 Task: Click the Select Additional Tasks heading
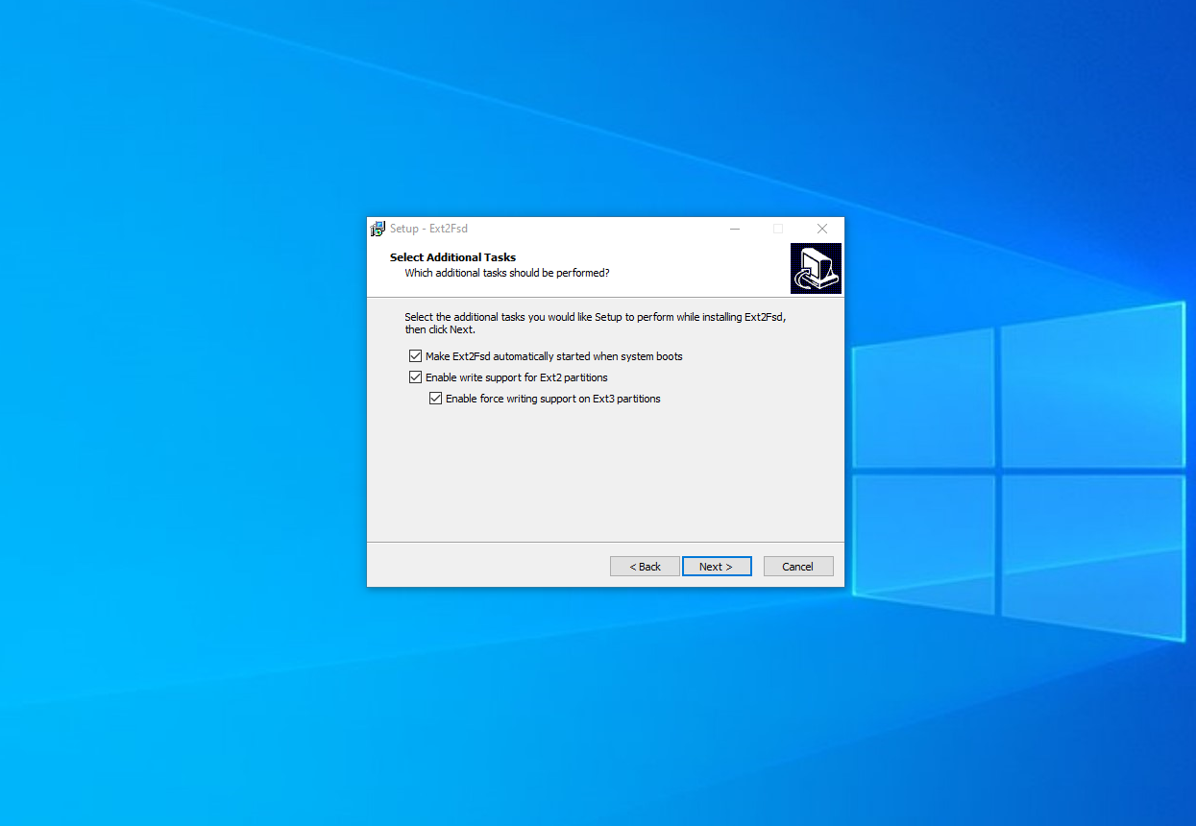point(452,256)
